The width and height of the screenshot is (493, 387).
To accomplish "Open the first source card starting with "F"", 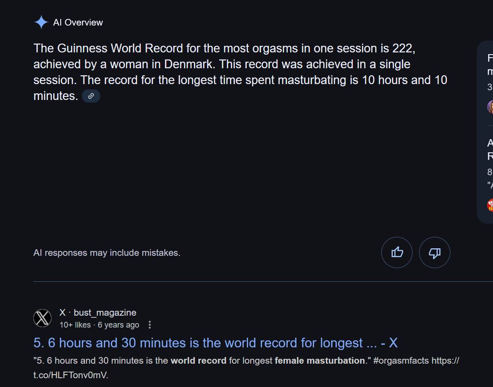I will [x=490, y=65].
